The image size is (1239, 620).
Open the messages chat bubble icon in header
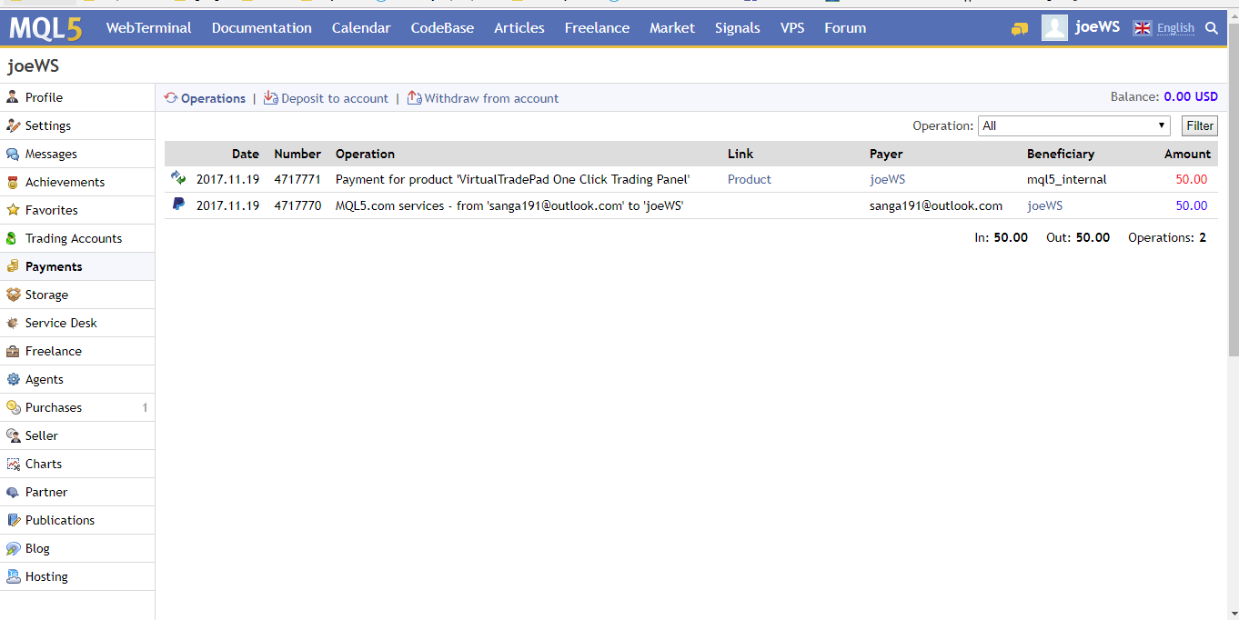coord(1019,29)
